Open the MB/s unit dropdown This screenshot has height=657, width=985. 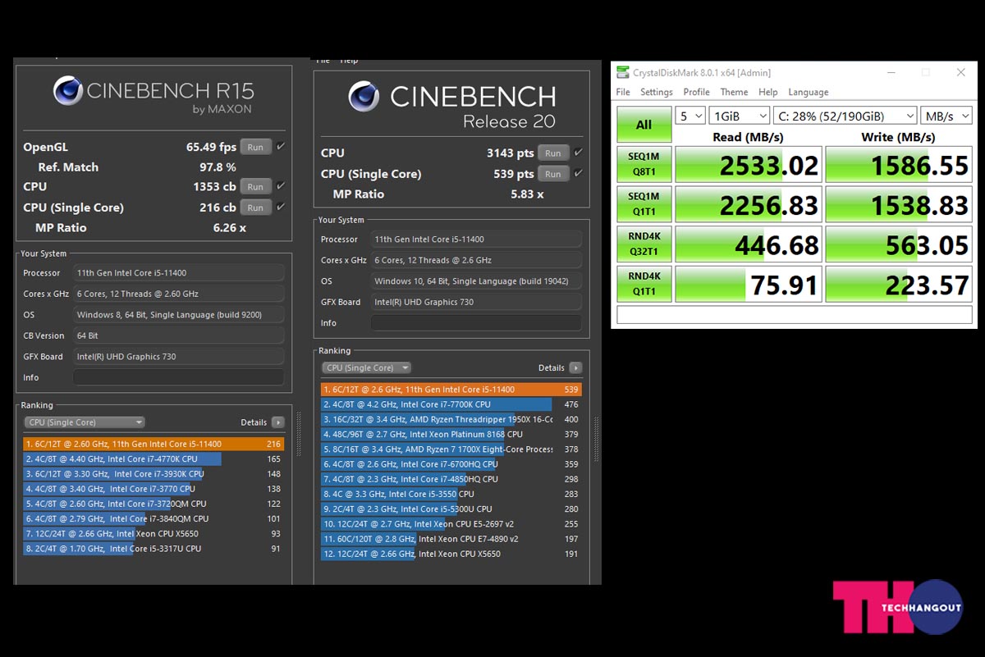click(x=946, y=116)
